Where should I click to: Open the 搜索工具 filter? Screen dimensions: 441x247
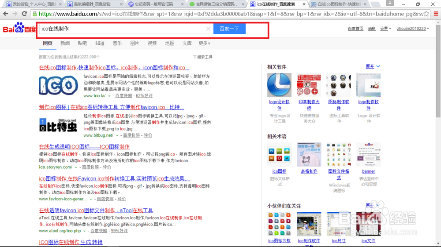pyautogui.click(x=203, y=57)
